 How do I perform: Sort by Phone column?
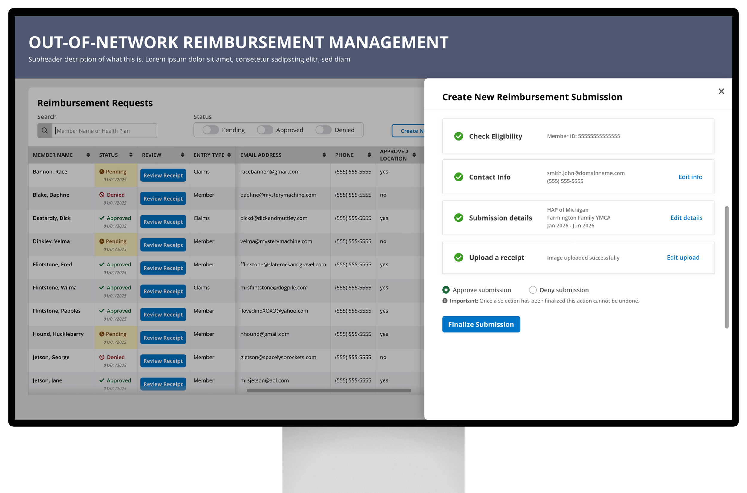coord(369,155)
